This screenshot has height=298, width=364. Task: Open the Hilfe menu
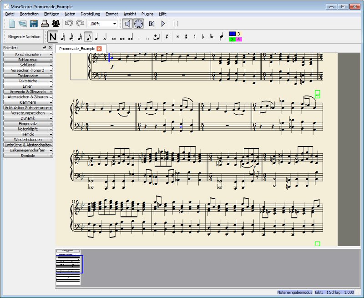163,14
